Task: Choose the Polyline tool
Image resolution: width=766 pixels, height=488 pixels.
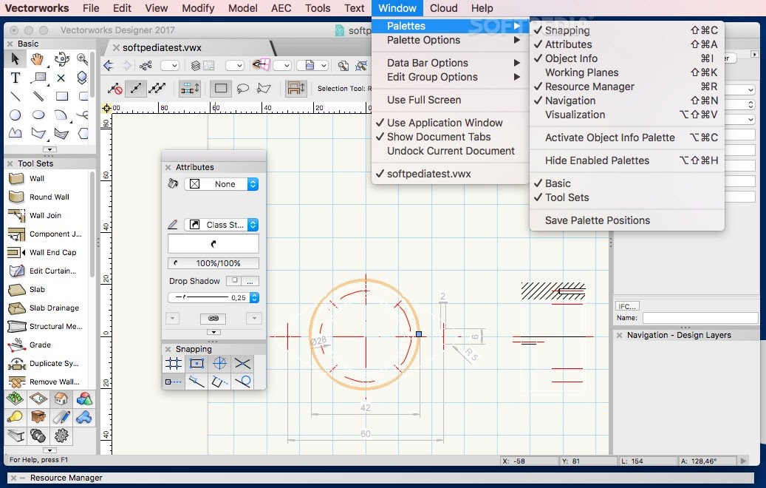Action: click(x=16, y=133)
